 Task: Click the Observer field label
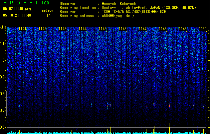coord(68,4)
